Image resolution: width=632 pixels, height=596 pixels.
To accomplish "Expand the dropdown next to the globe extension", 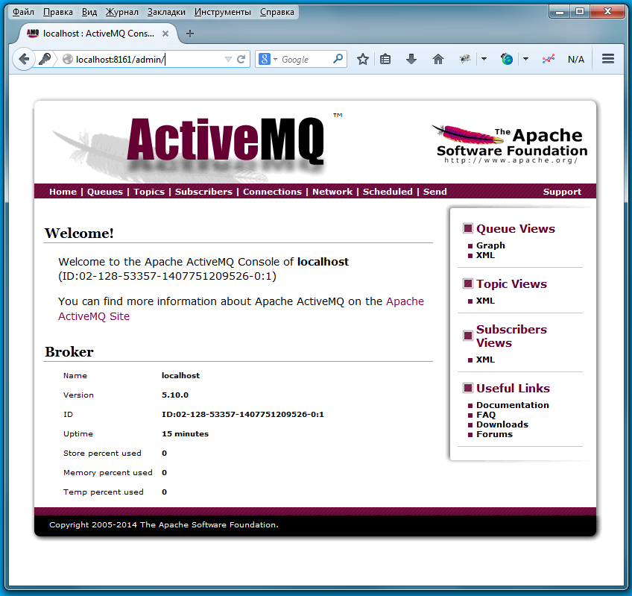I will point(525,59).
